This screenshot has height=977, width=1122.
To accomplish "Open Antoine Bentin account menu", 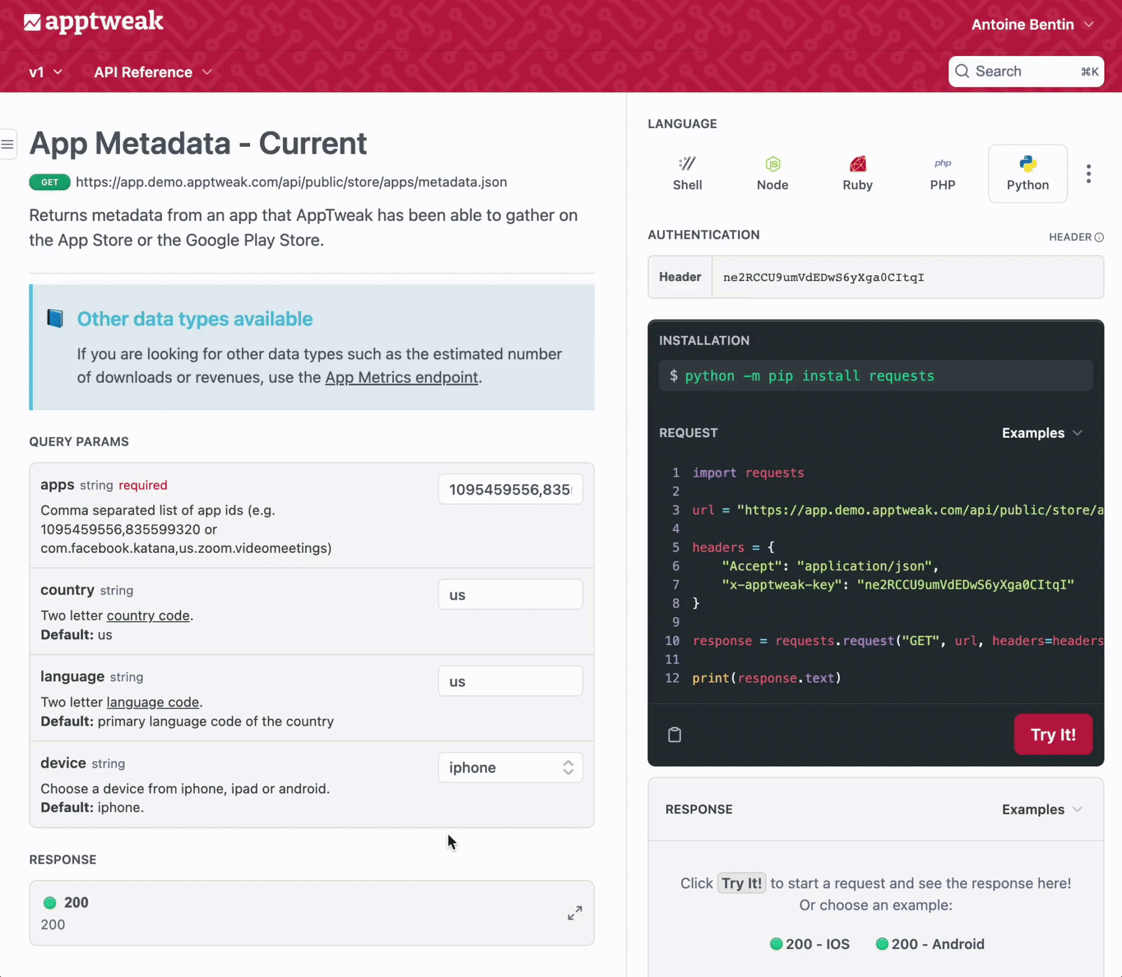I will point(1032,25).
